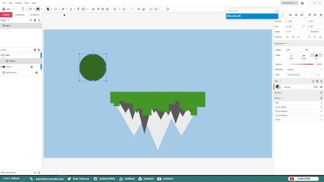Select the Ellipse layer row

tap(21, 61)
